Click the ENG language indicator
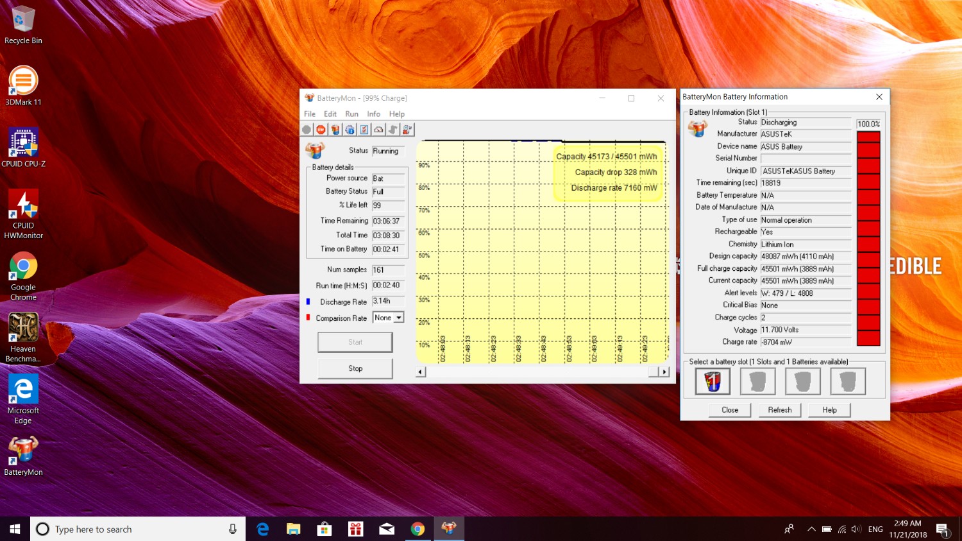The height and width of the screenshot is (541, 962). [x=875, y=529]
